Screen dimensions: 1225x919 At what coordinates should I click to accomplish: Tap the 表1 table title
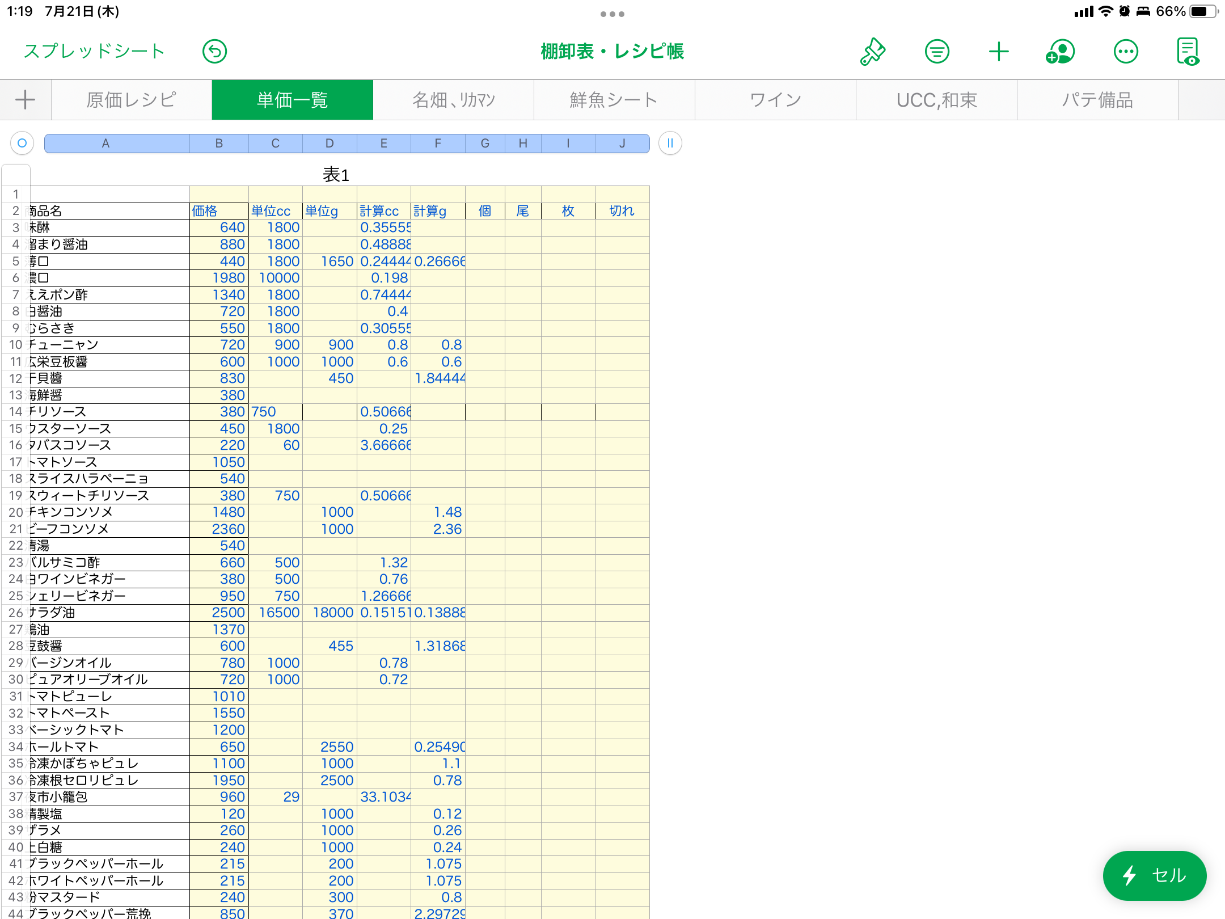[x=336, y=175]
